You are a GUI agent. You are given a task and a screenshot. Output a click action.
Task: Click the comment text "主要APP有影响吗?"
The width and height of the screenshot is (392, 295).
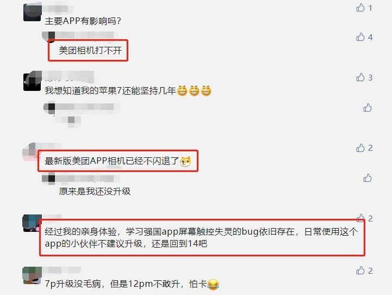[x=83, y=21]
